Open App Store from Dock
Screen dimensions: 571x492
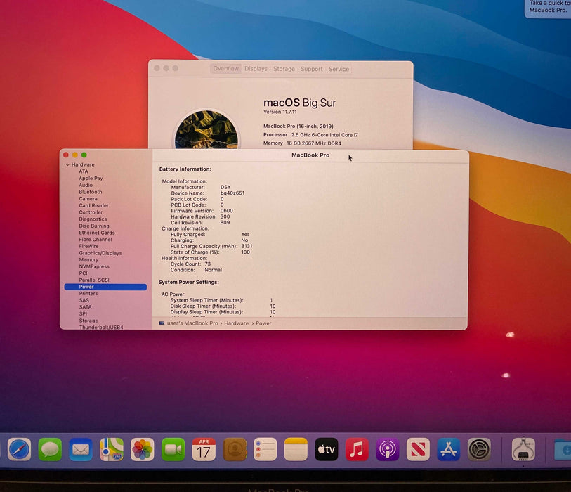(449, 449)
